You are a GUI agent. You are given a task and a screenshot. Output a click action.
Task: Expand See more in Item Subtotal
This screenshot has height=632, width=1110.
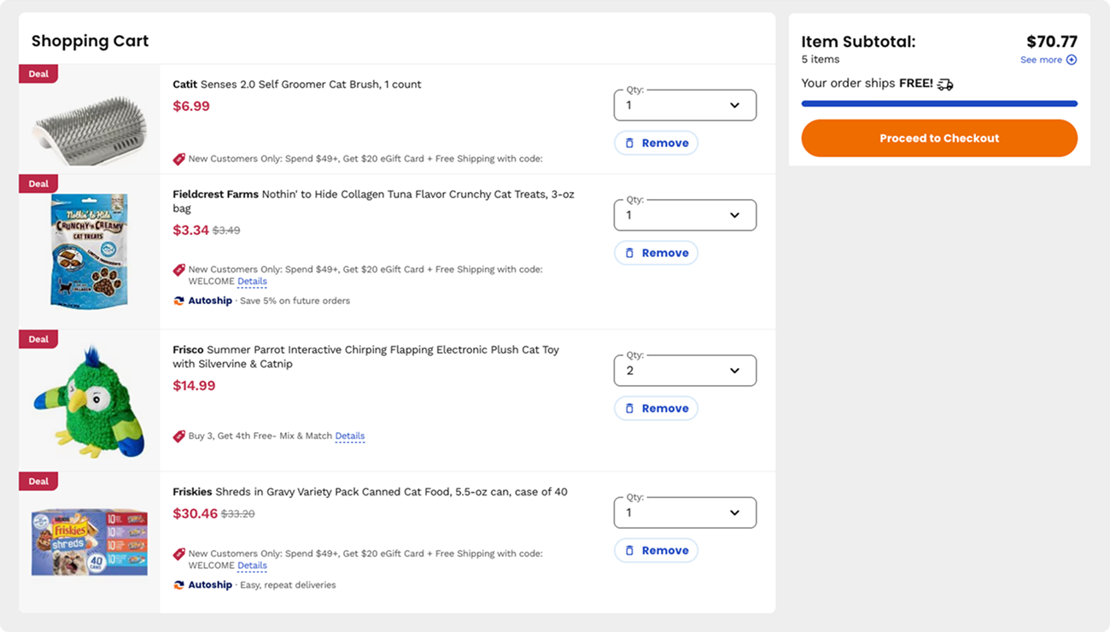pos(1049,60)
